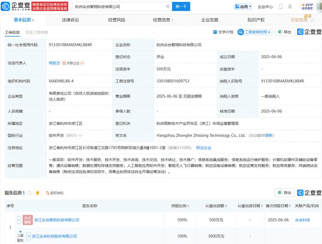
Task: Click the info icon next to 历史信息
Action: [x=312, y=20]
